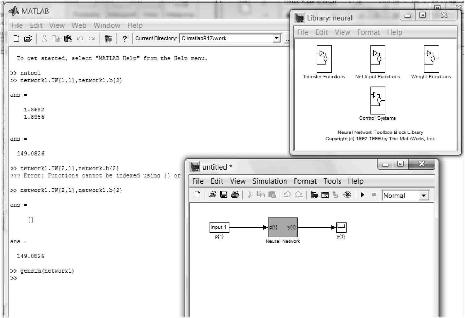Select the Neural Network block
Image resolution: width=465 pixels, height=318 pixels.
283,227
